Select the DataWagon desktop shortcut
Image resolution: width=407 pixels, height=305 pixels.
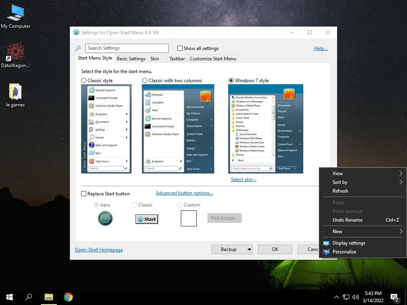16,56
